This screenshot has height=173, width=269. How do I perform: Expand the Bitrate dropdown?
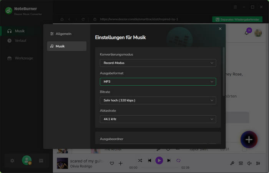[158, 100]
